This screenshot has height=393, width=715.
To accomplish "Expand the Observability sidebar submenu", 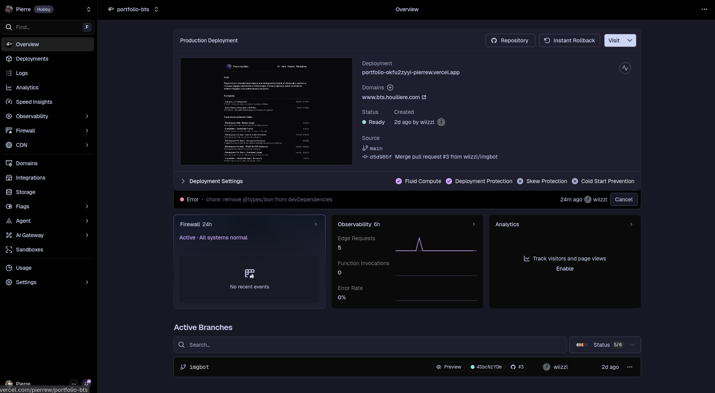I will pyautogui.click(x=87, y=116).
